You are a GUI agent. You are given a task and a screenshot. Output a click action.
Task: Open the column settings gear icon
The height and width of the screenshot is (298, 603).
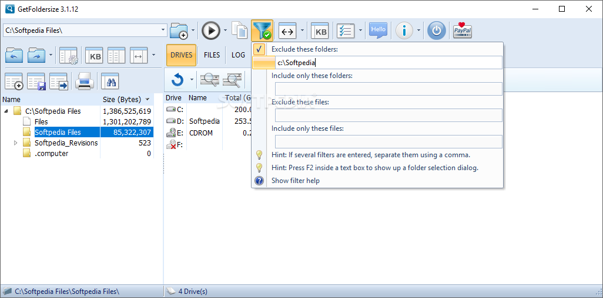point(68,55)
